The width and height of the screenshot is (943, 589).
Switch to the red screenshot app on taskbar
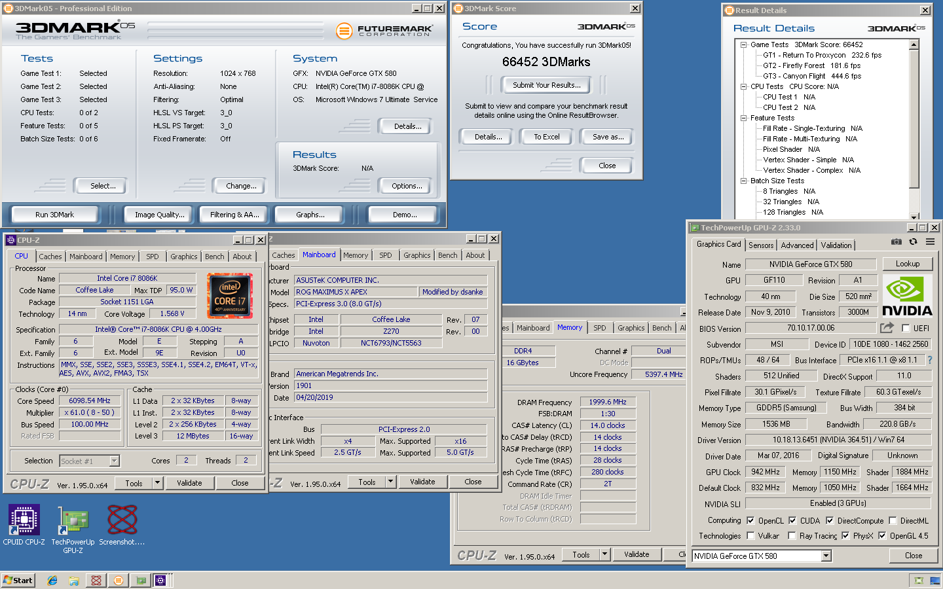coord(96,580)
